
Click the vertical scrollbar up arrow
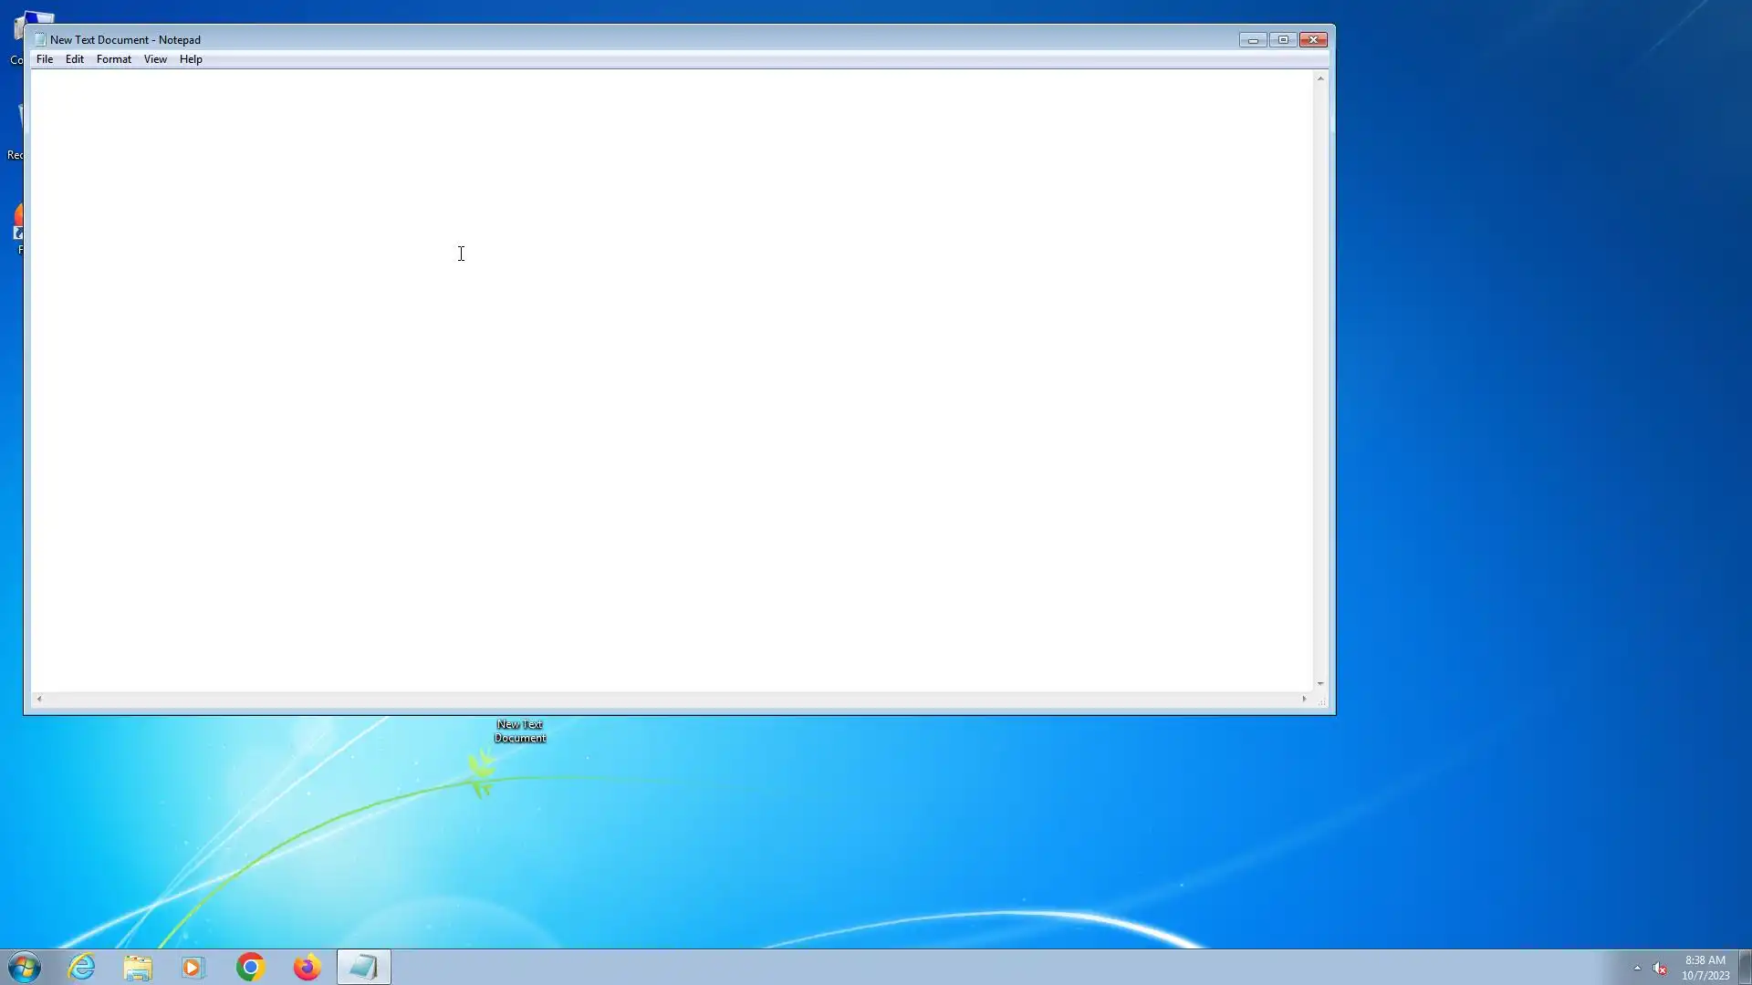tap(1320, 79)
